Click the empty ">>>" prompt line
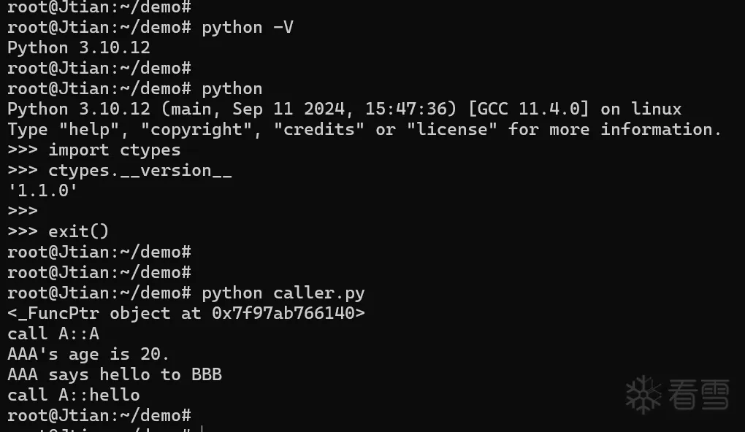745x432 pixels. pos(23,212)
